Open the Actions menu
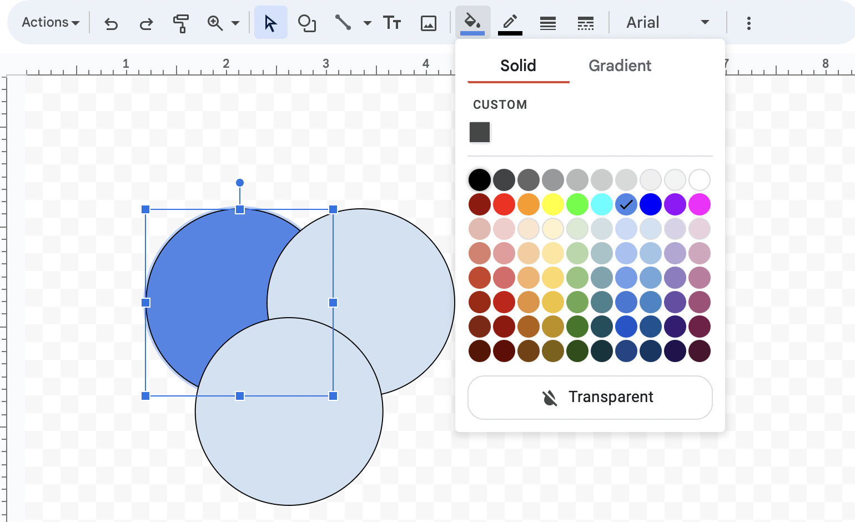This screenshot has width=855, height=522. (49, 22)
